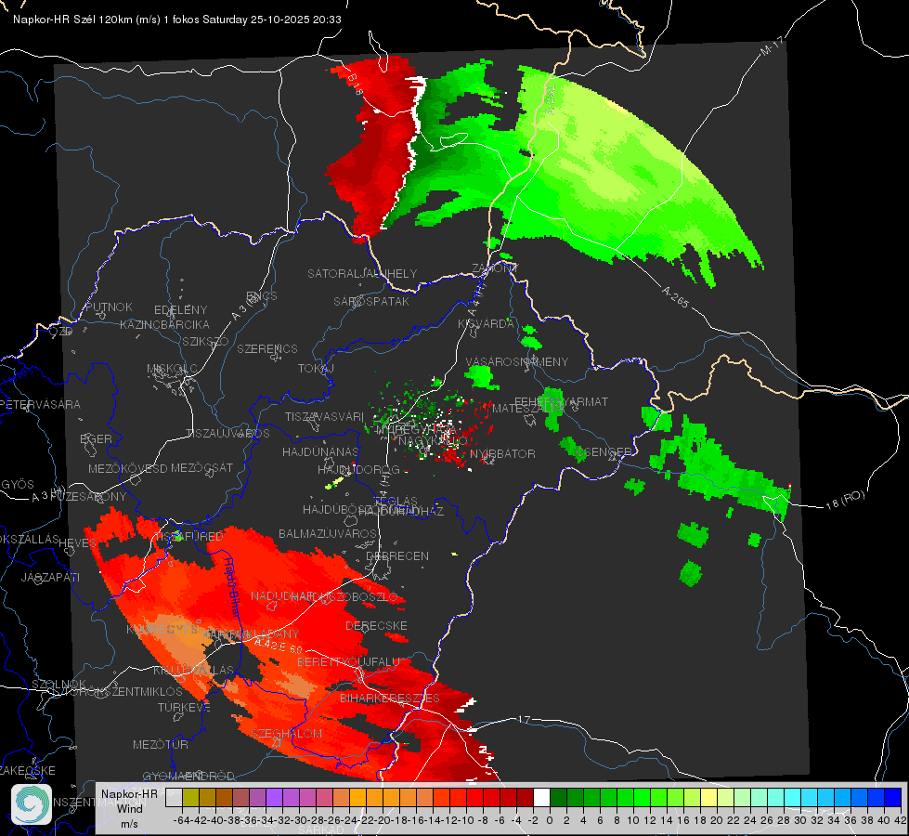This screenshot has width=909, height=836.
Task: Select the EGER city label
Action: coord(96,438)
